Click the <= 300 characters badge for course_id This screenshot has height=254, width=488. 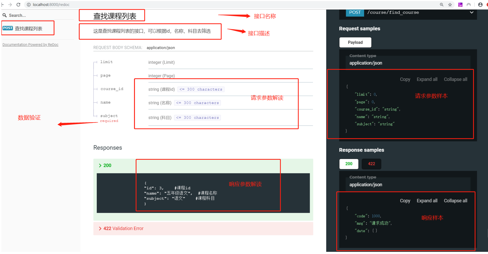201,89
